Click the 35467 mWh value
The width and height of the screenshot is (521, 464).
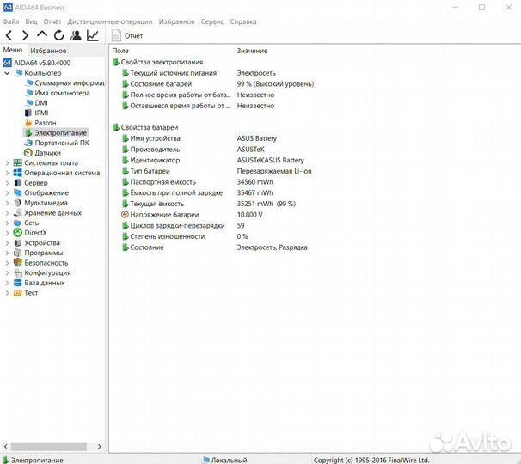point(254,192)
